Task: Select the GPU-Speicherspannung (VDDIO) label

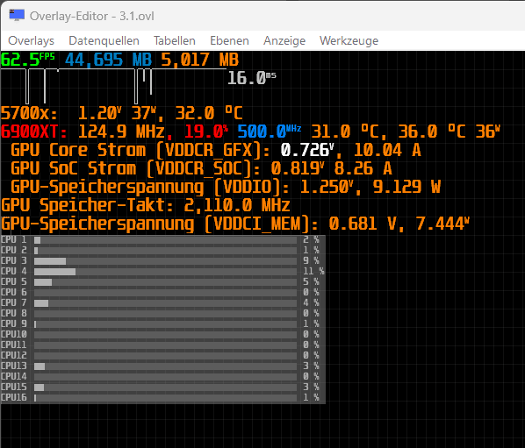Action: [x=150, y=187]
